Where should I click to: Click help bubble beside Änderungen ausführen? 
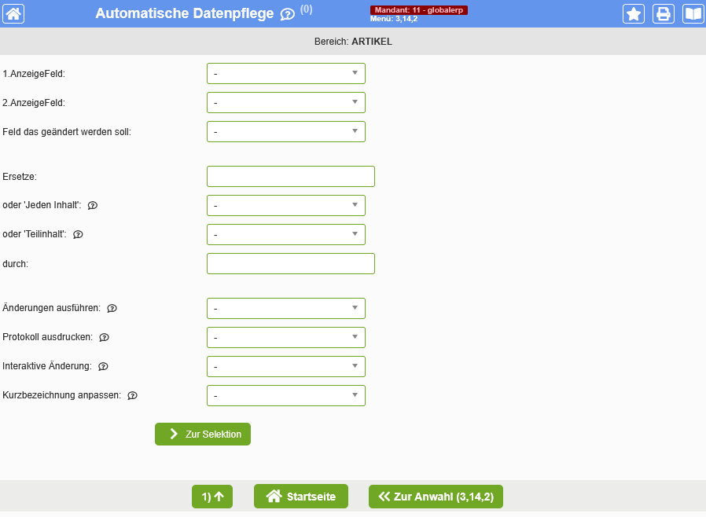coord(112,308)
